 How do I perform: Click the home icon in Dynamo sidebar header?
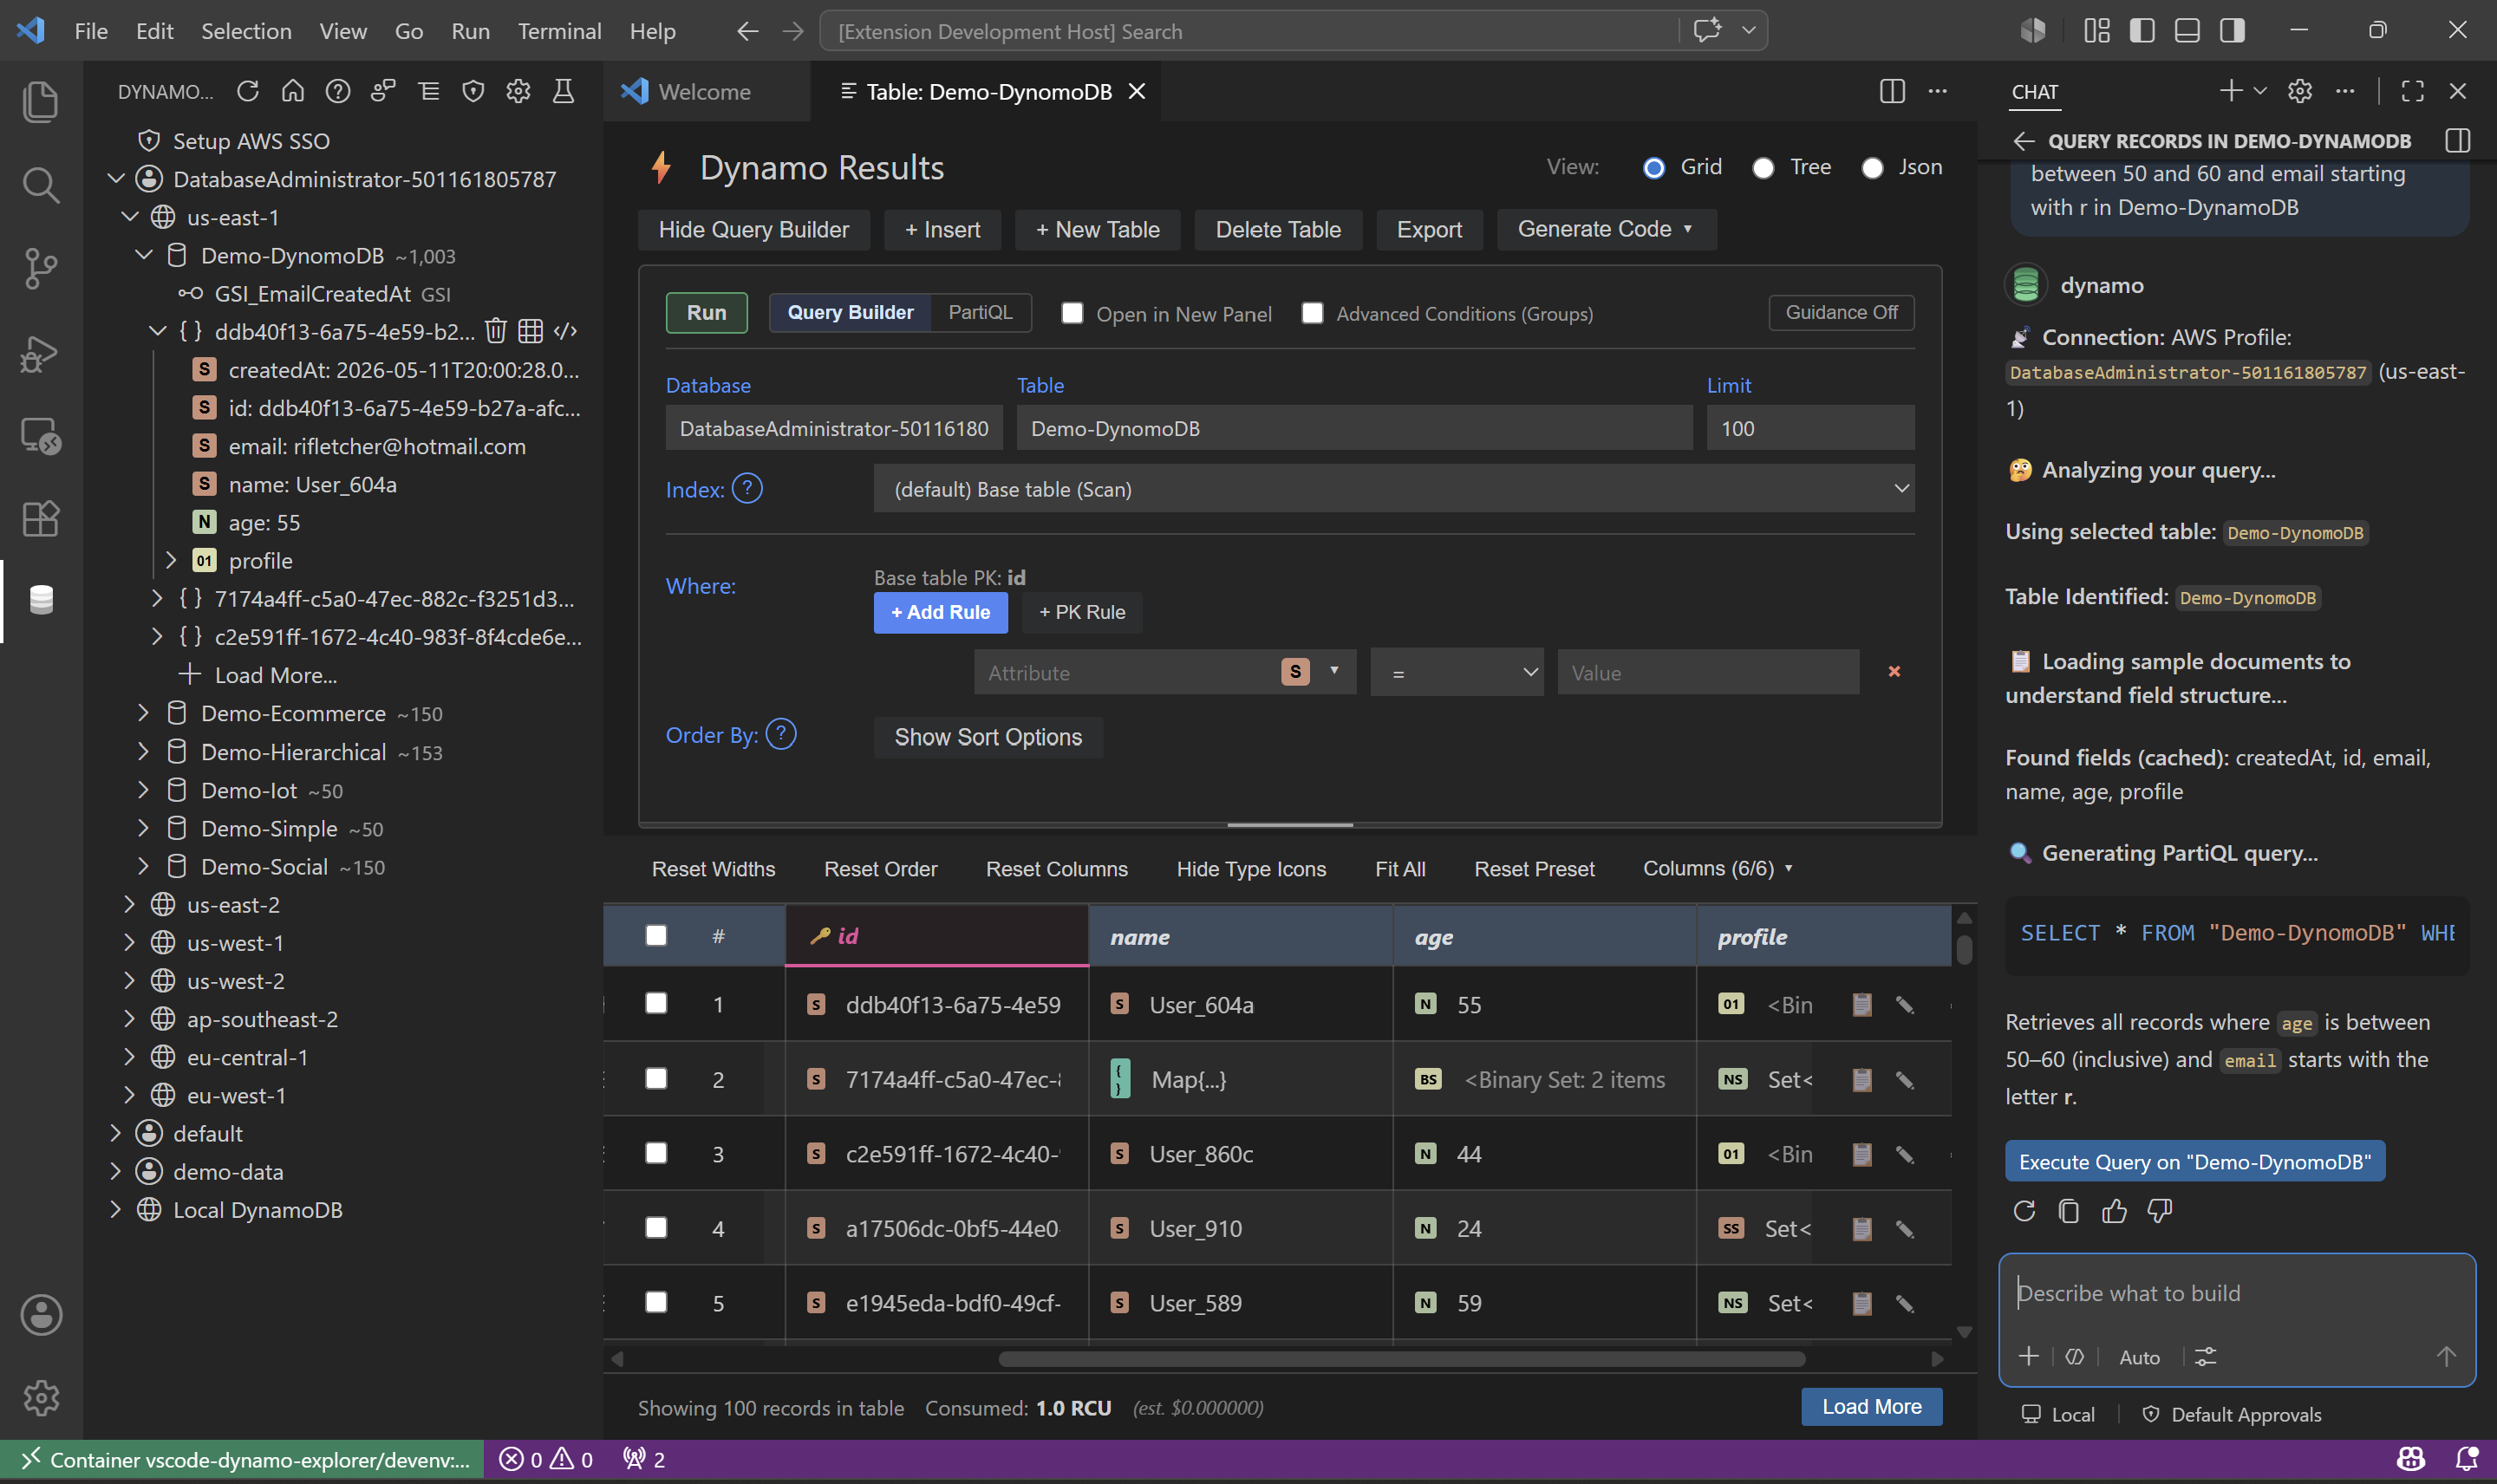pyautogui.click(x=293, y=92)
